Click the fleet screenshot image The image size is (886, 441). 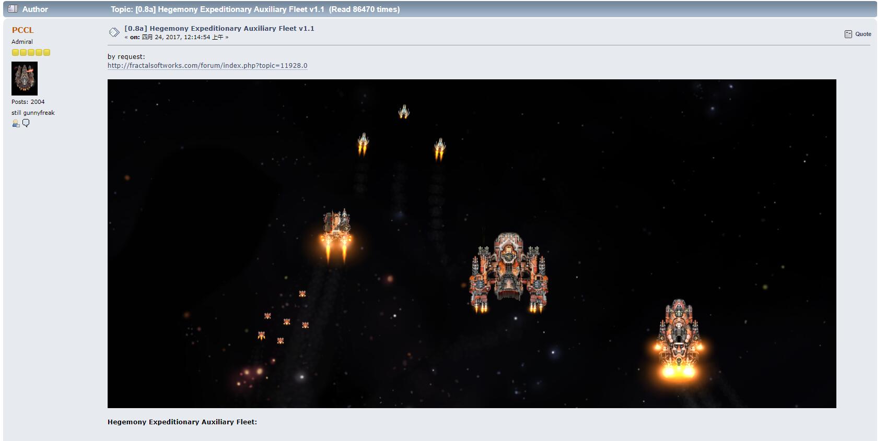click(472, 243)
